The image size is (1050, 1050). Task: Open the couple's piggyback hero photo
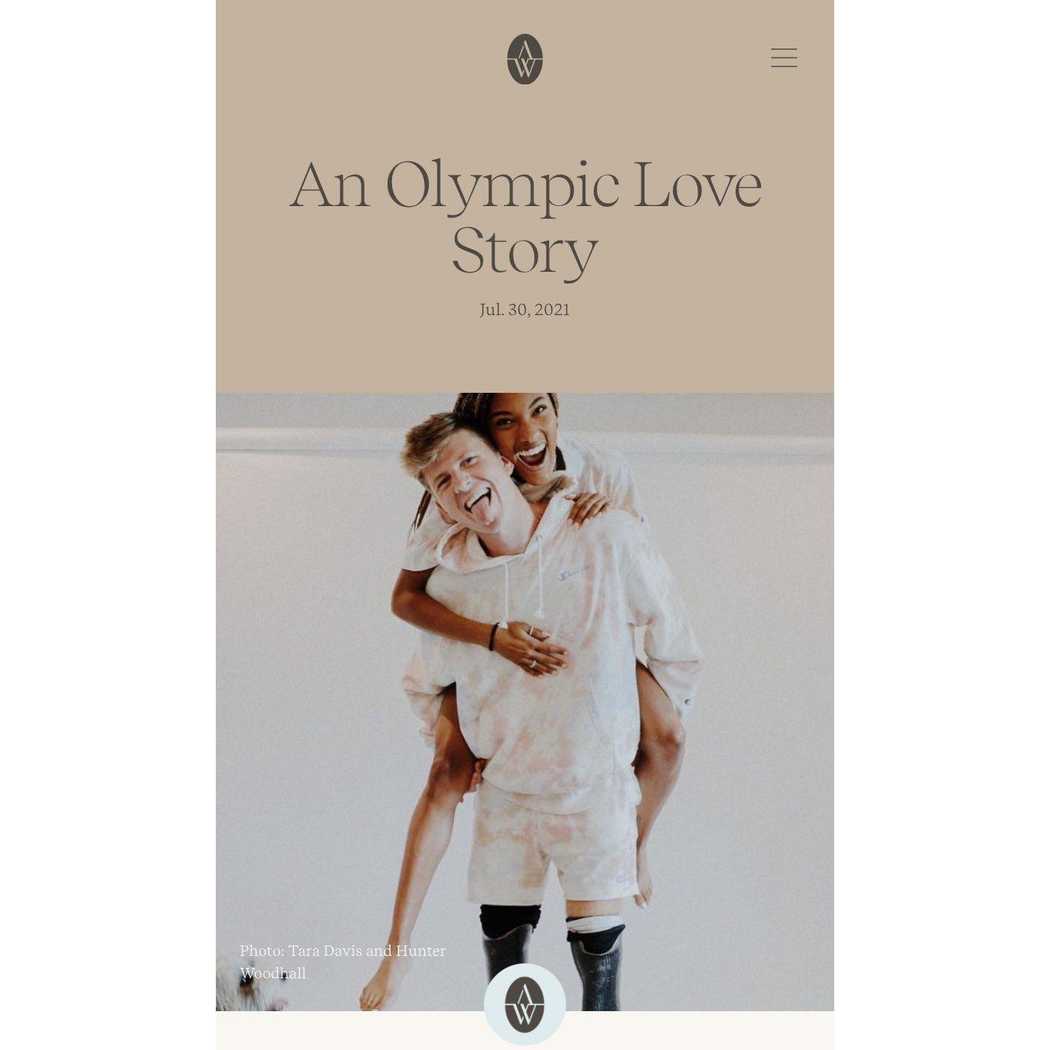pos(524,702)
